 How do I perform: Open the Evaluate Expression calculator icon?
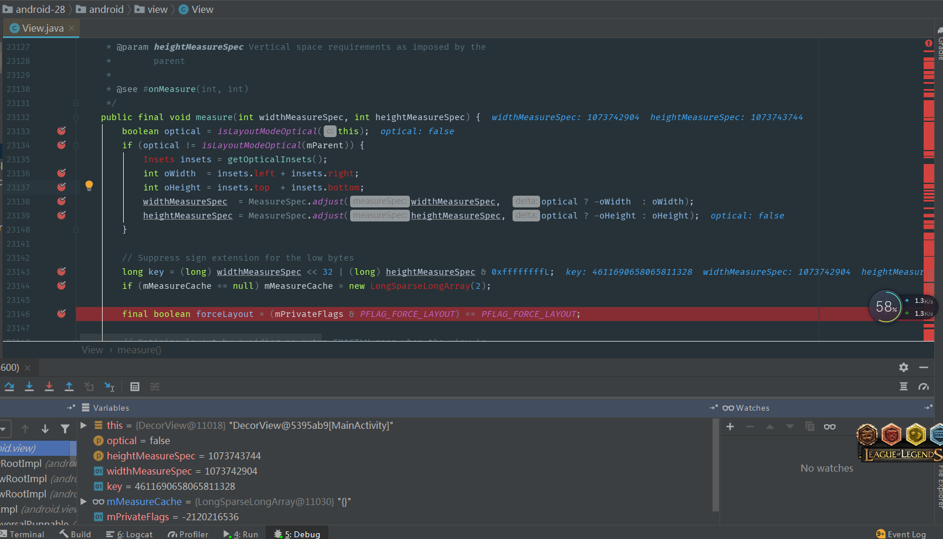point(135,387)
